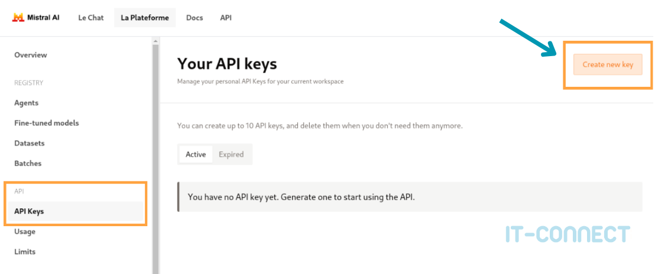This screenshot has width=655, height=274.
Task: Click the Mistral AI logo
Action: (x=36, y=18)
